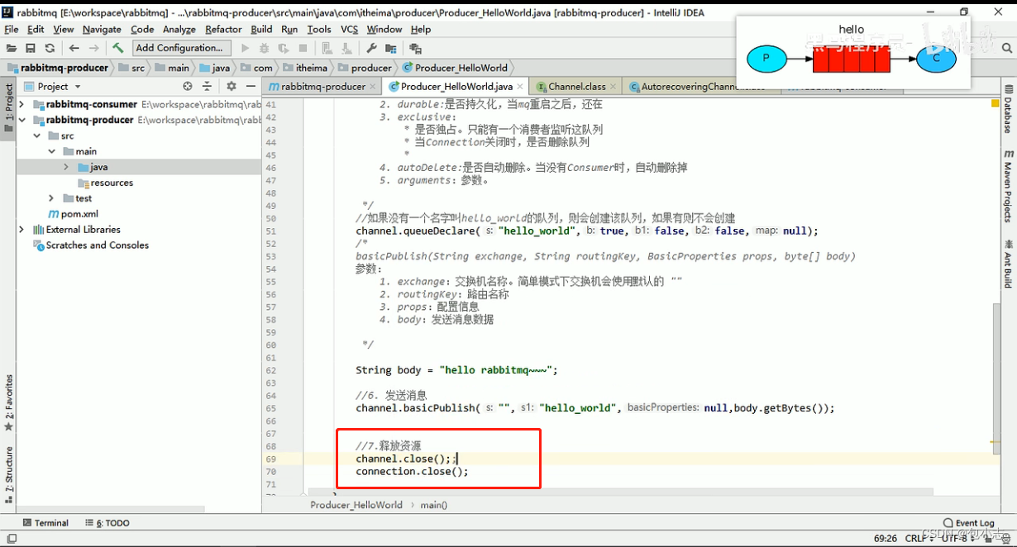Toggle the 2: Favorites tool window stripe
The image size is (1017, 547).
coord(8,402)
